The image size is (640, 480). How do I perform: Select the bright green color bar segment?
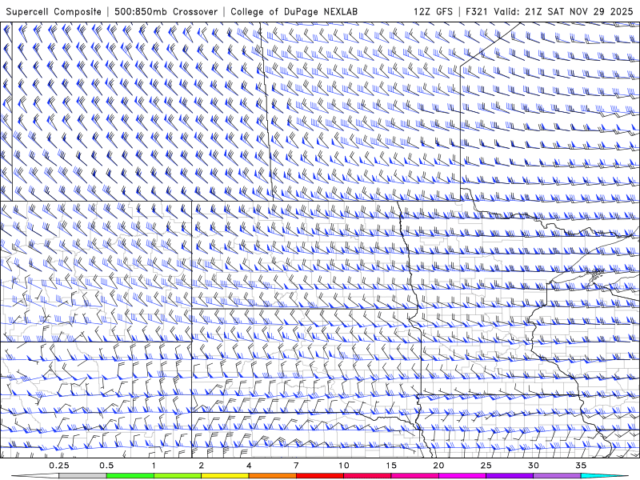[130, 476]
